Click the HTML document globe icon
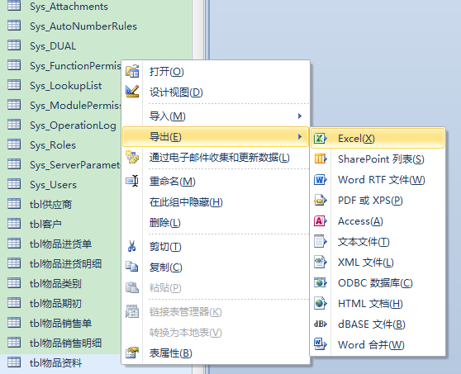Screen dimensions: 461x374 click(321, 303)
